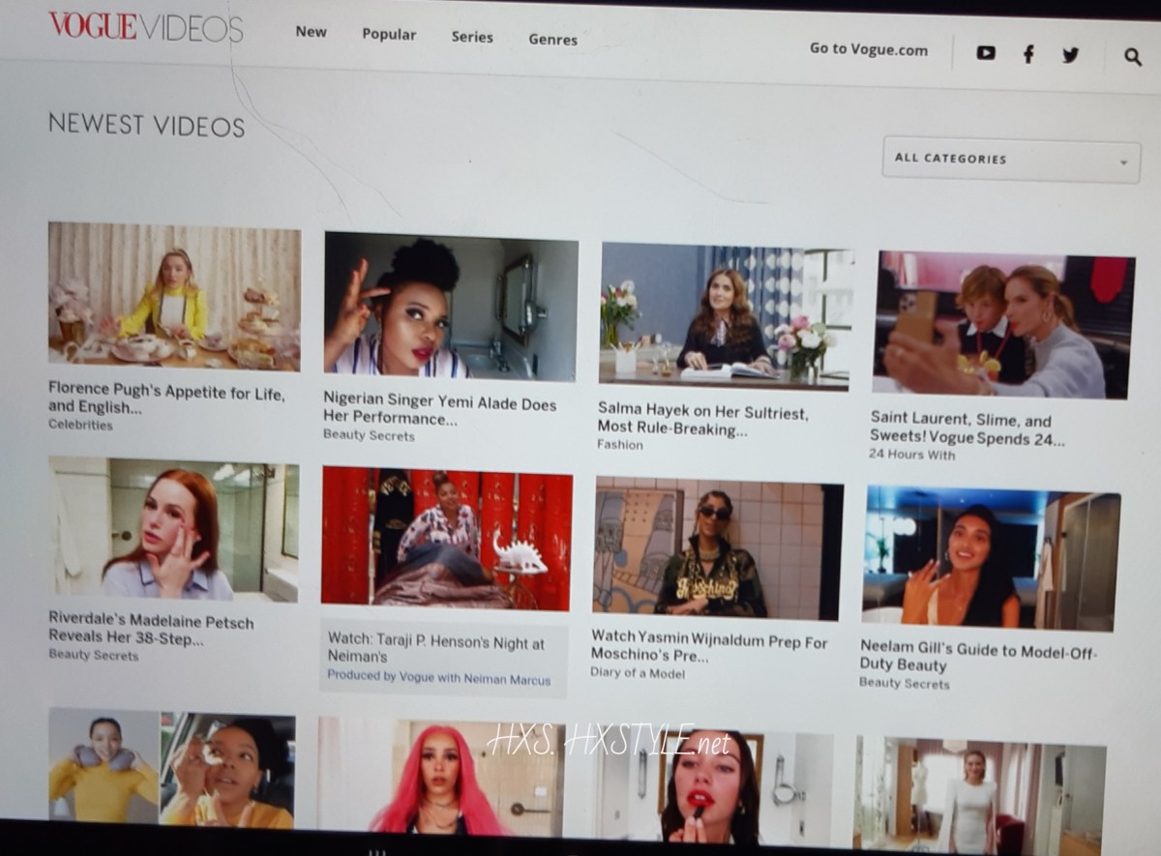Open the Madelaine Petsch video thumbnail
The height and width of the screenshot is (856, 1161).
(x=174, y=529)
